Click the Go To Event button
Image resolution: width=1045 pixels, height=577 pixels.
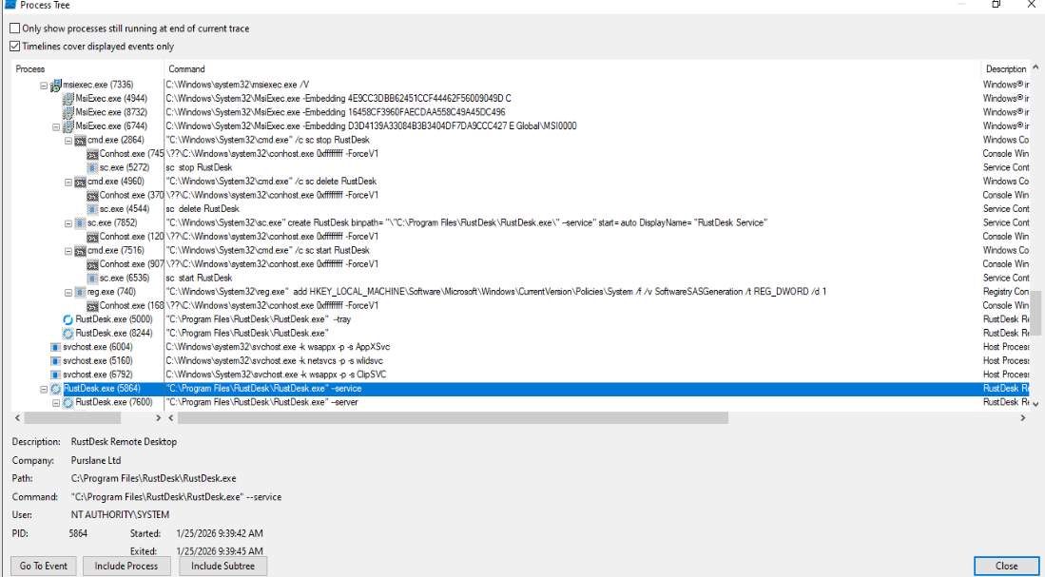click(x=44, y=566)
